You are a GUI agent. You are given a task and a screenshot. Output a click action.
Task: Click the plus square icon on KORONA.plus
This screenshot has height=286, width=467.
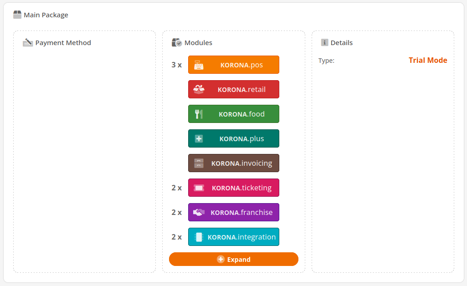[199, 139]
